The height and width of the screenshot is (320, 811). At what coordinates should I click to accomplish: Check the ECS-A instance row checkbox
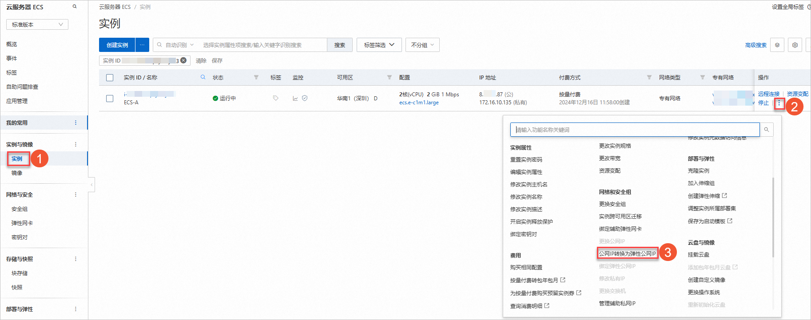tap(110, 98)
